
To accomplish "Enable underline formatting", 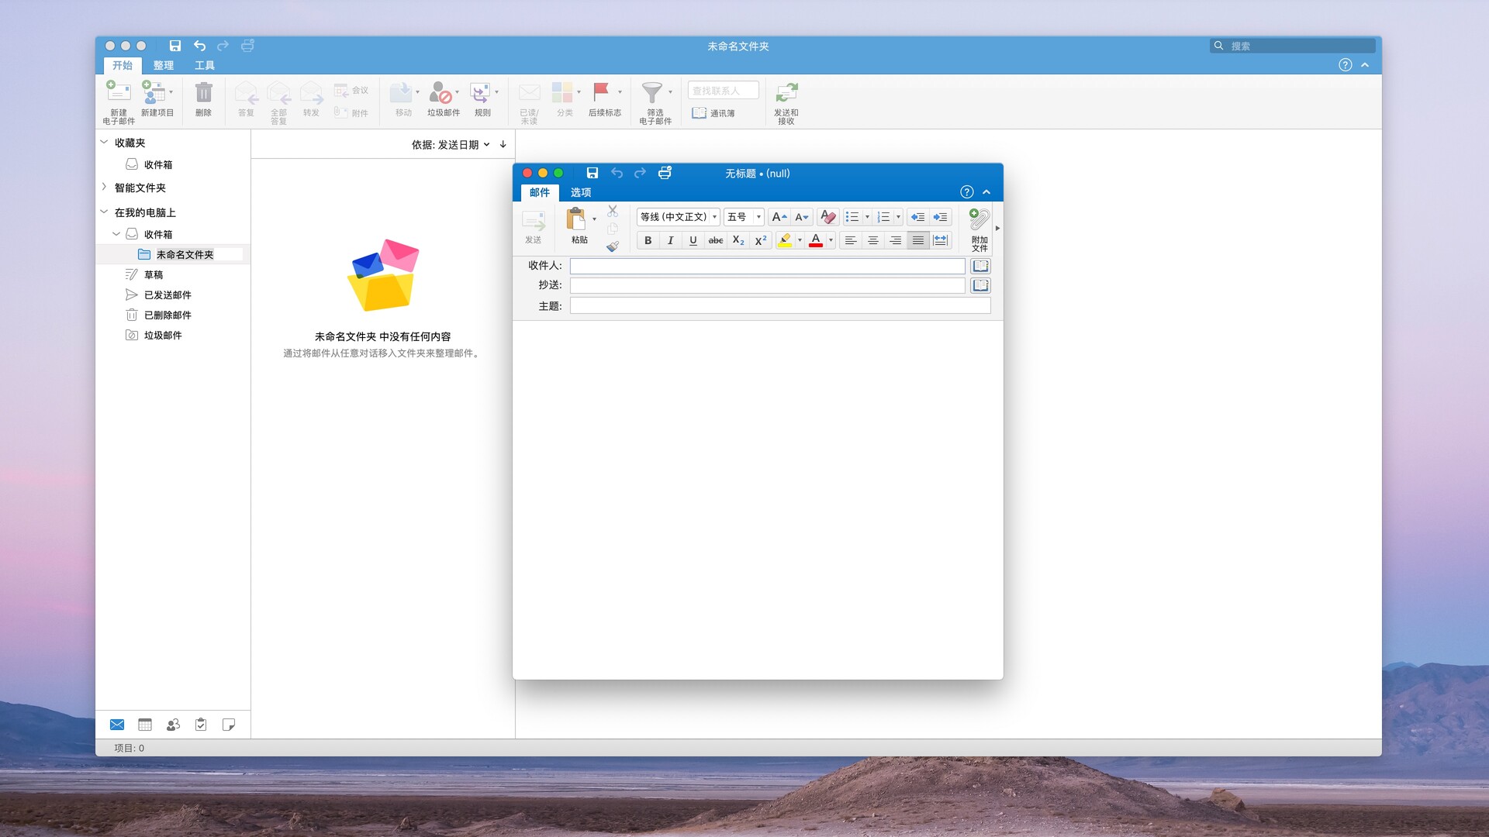I will point(692,240).
